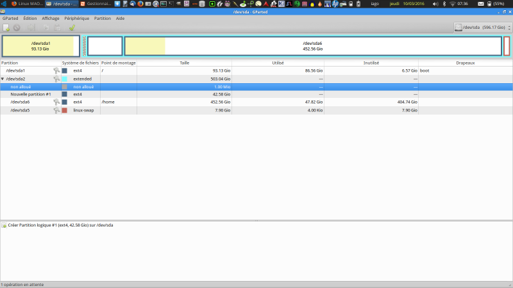This screenshot has height=288, width=513.
Task: Click the key icon on /dev/sda5 row
Action: [x=56, y=110]
